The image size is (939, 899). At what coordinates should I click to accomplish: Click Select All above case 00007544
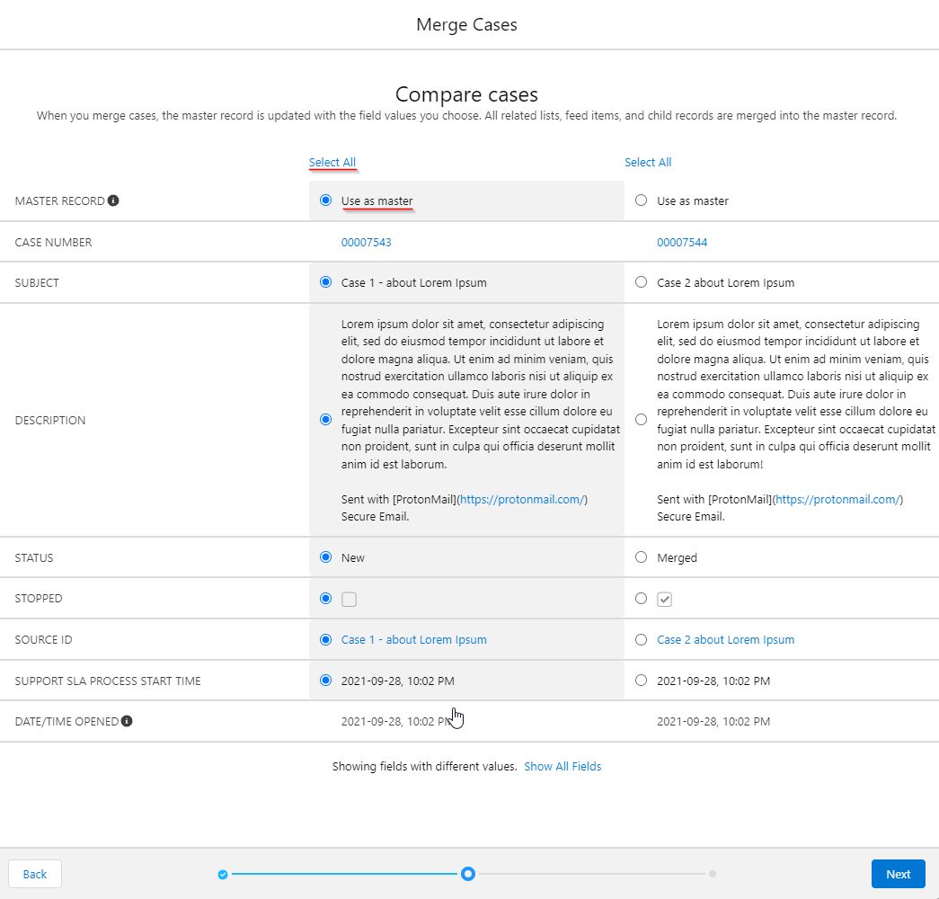point(648,163)
